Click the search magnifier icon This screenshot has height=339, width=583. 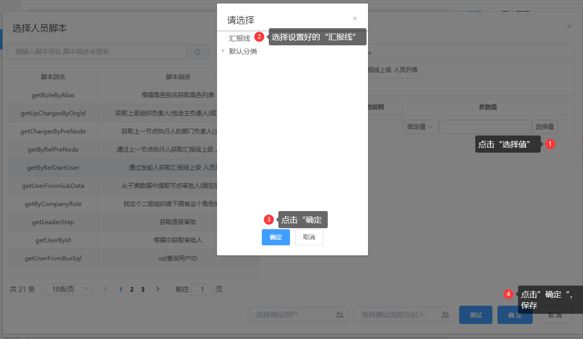tap(197, 52)
